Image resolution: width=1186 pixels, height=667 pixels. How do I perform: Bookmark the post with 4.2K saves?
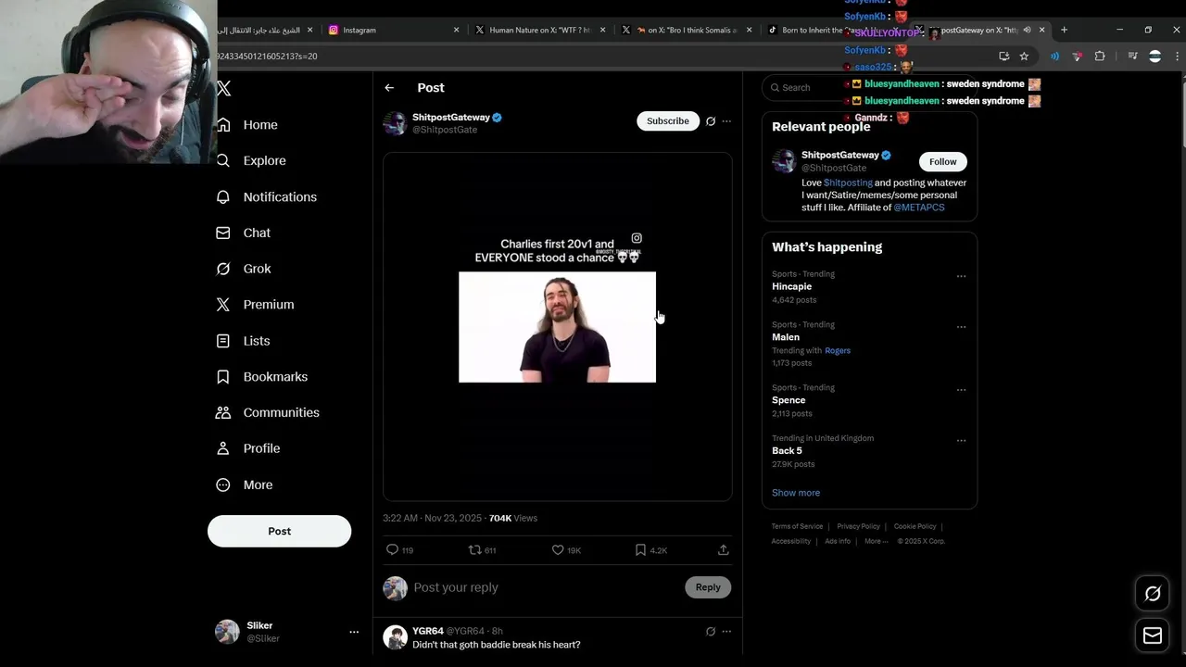[640, 550]
